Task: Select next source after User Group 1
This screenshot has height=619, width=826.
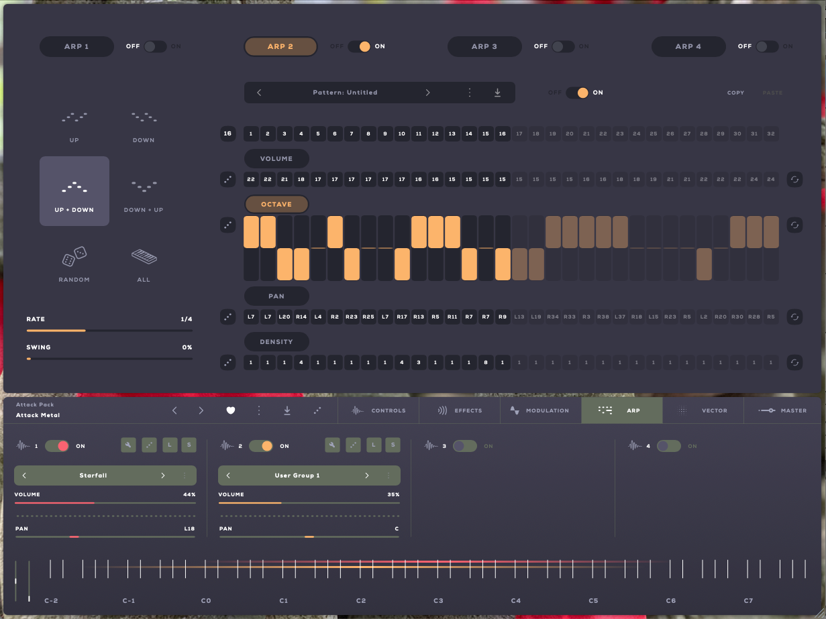Action: [366, 475]
